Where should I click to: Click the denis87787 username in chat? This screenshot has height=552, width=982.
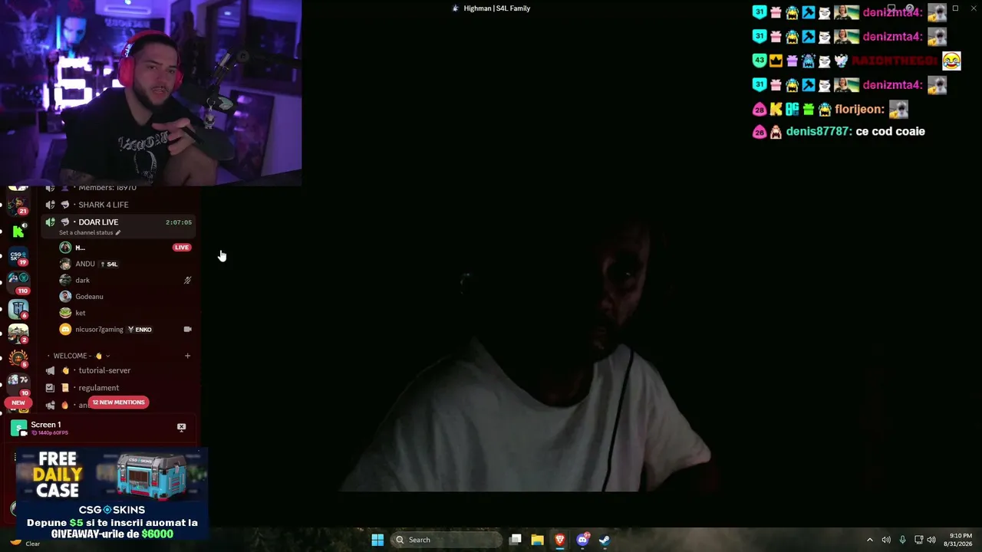(x=819, y=132)
